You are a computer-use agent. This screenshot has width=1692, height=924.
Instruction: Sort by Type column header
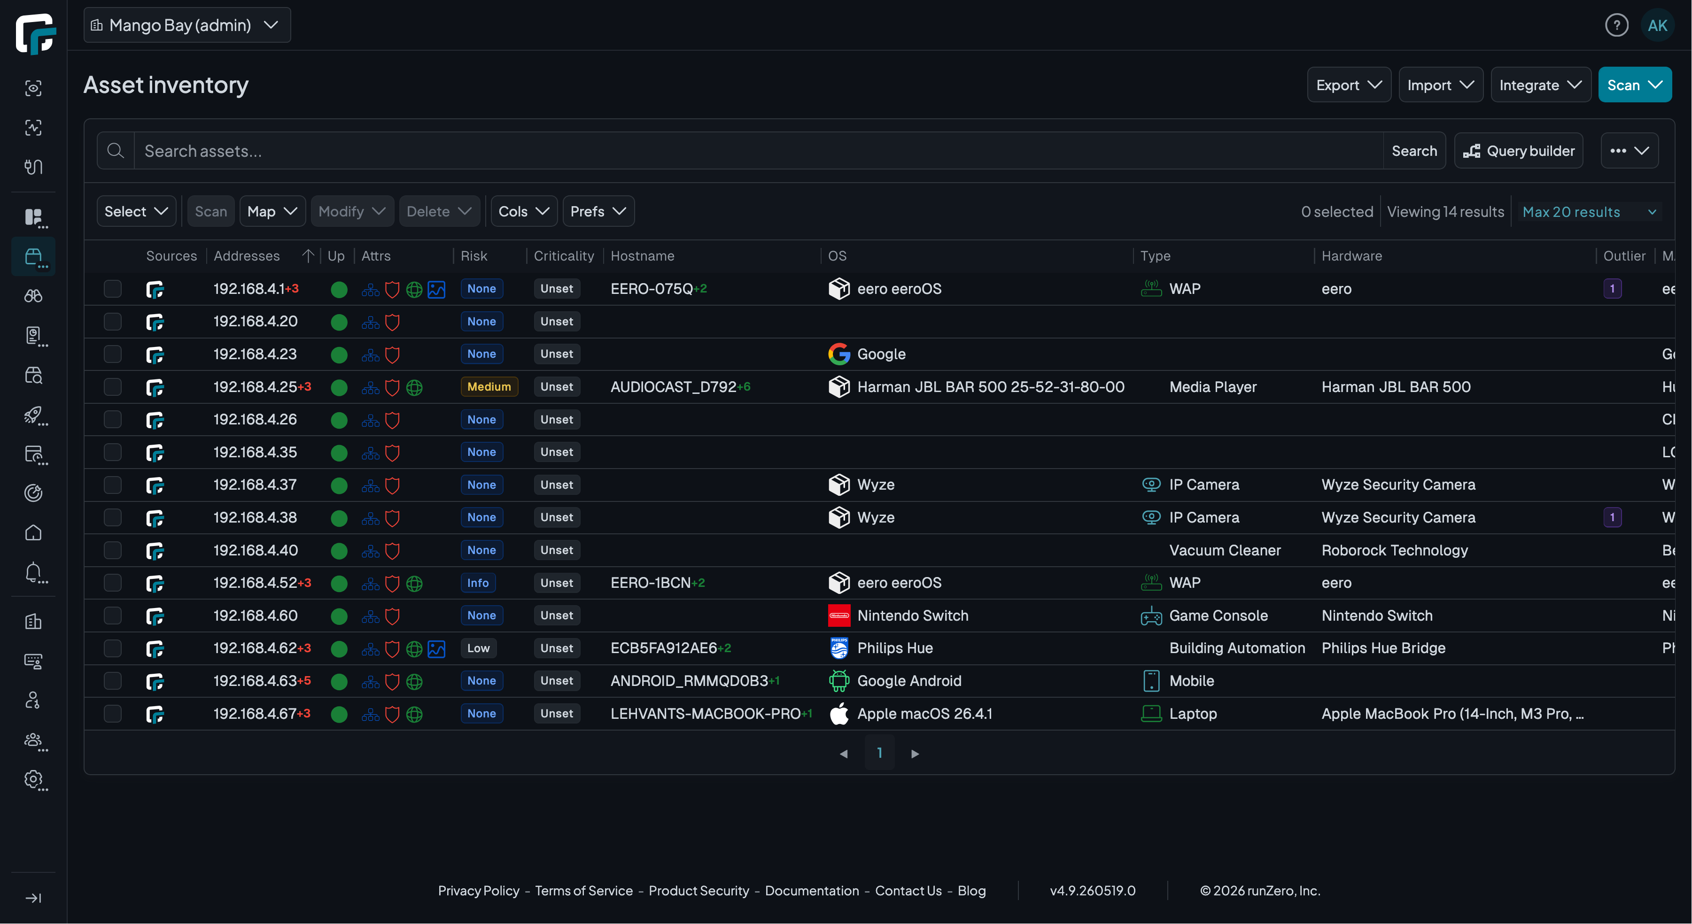click(1156, 256)
